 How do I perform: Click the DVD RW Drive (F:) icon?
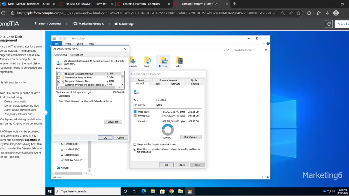62,160
